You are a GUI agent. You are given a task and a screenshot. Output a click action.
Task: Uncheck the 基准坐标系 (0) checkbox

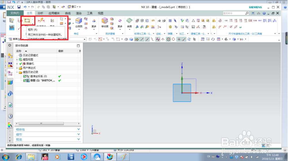(x=24, y=76)
